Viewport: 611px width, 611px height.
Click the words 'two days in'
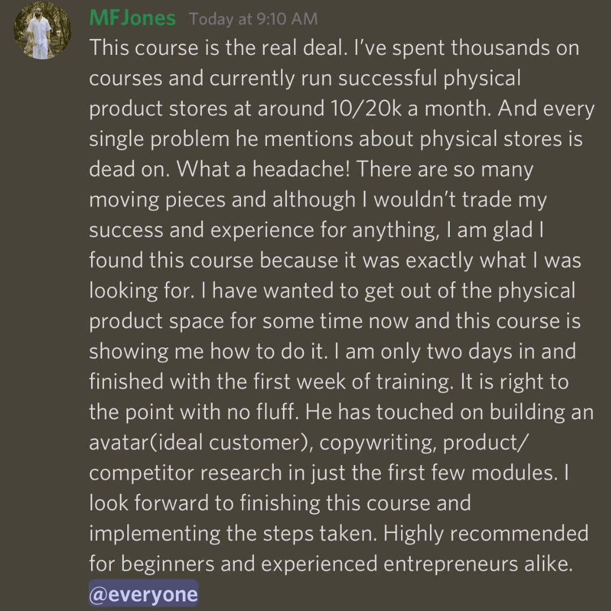[483, 351]
